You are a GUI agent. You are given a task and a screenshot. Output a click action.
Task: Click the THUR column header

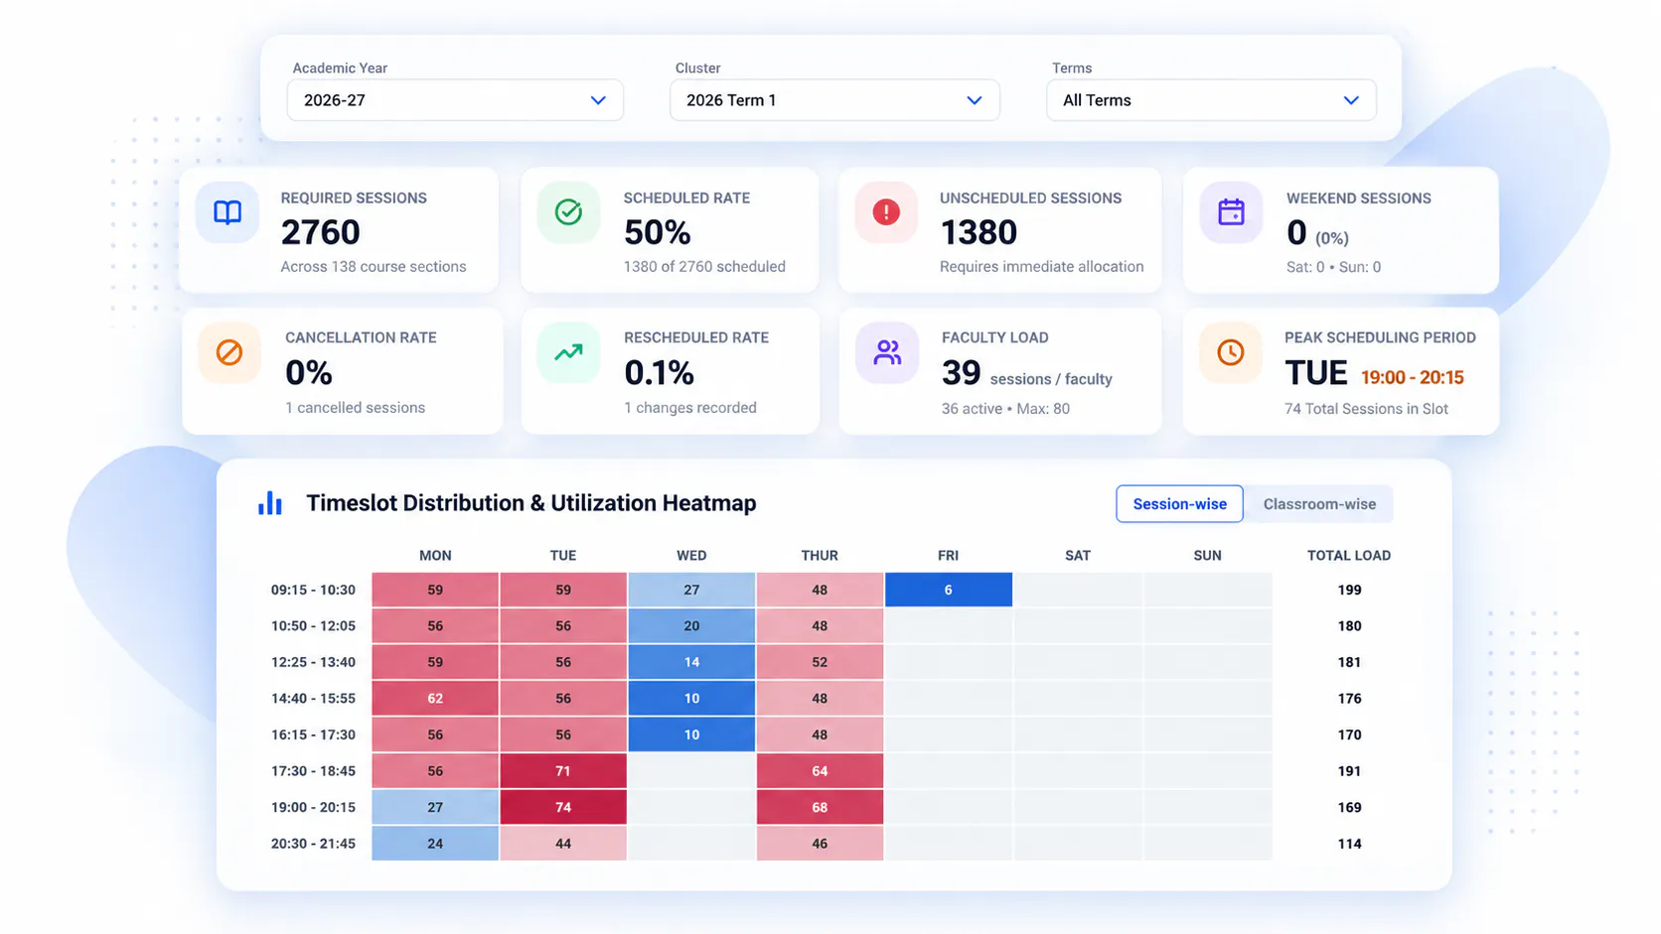(x=820, y=556)
